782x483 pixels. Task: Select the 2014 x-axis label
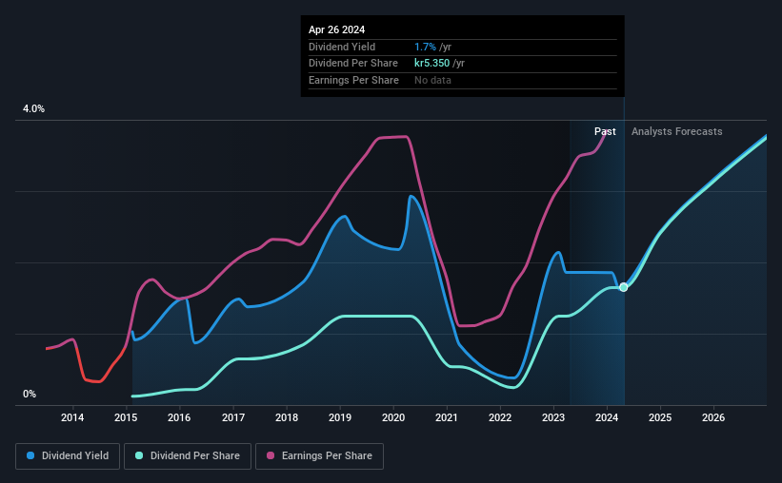click(72, 417)
